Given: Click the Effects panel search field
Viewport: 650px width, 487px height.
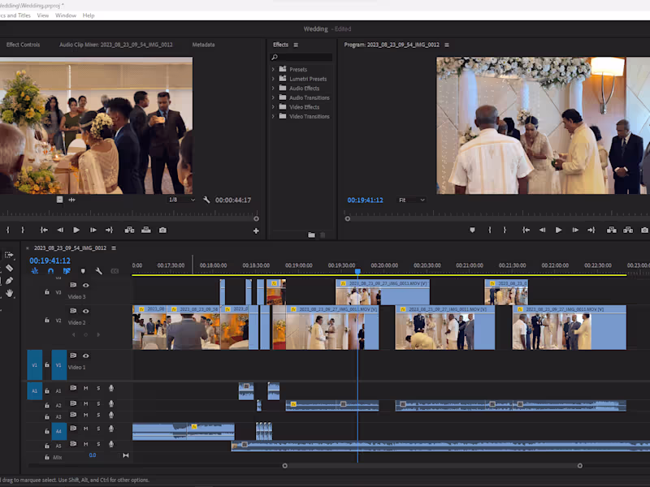Looking at the screenshot, I should (x=304, y=58).
